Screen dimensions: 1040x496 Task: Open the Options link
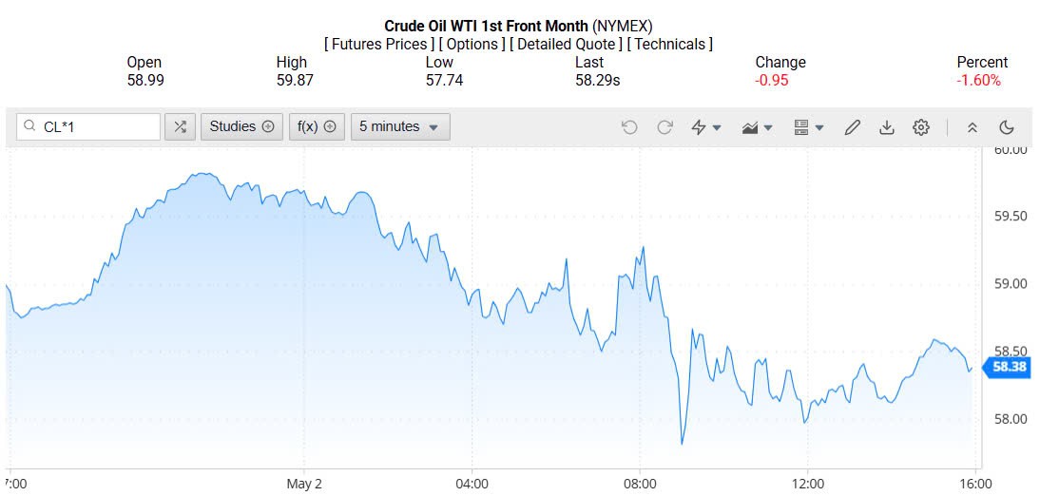(x=472, y=44)
